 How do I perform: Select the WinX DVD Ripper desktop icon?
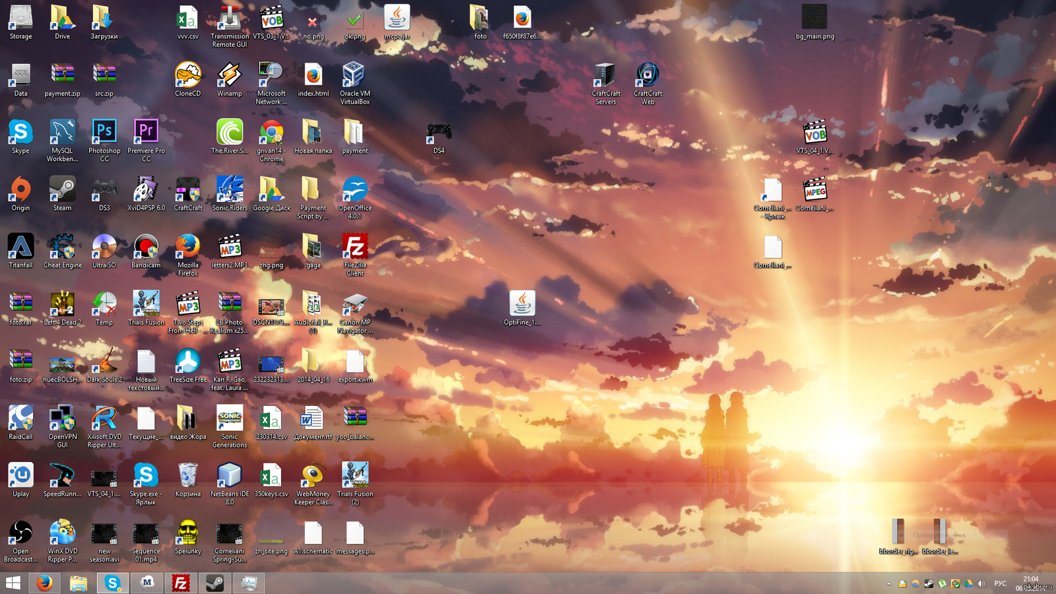pos(62,541)
